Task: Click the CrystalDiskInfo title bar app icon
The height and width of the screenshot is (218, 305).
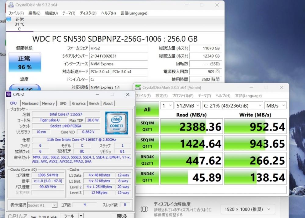Action: pyautogui.click(x=11, y=5)
